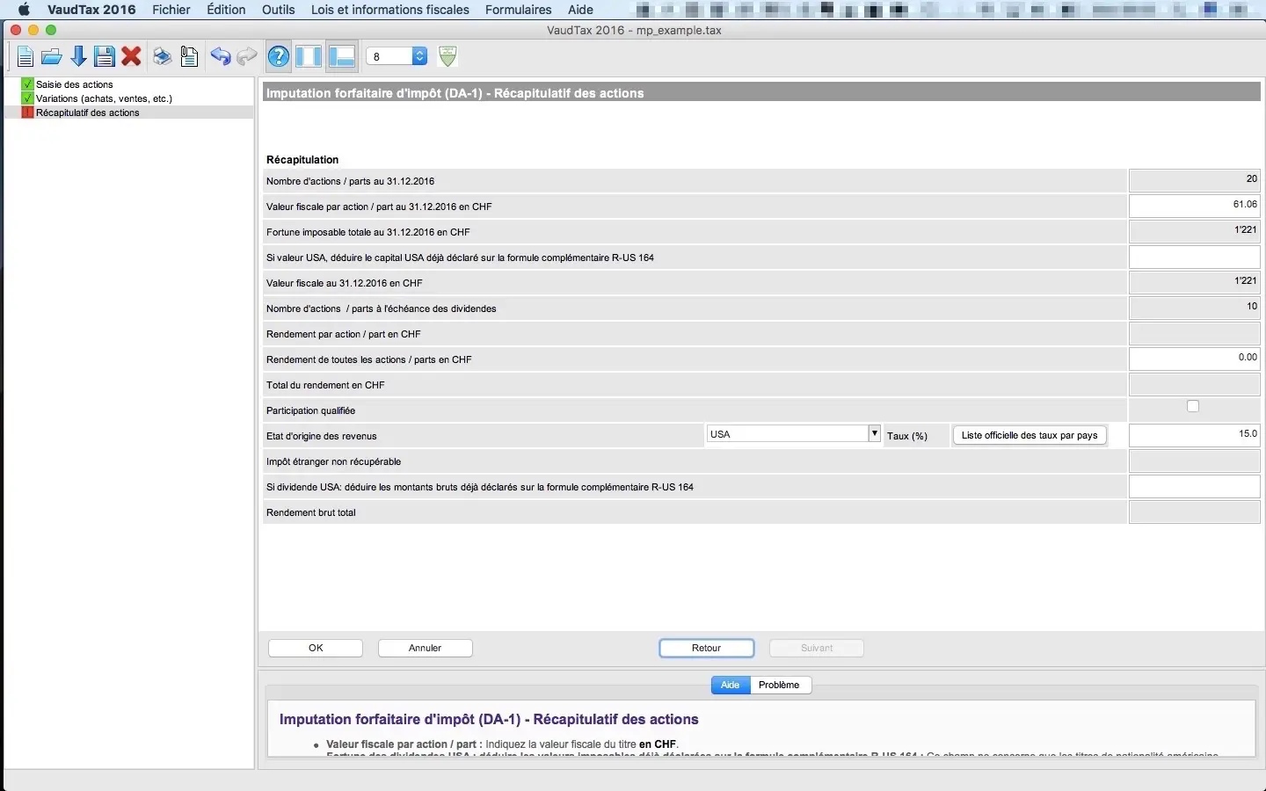Viewport: 1266px width, 791px height.
Task: Open Lois et informations fiscales menu
Action: click(x=390, y=10)
